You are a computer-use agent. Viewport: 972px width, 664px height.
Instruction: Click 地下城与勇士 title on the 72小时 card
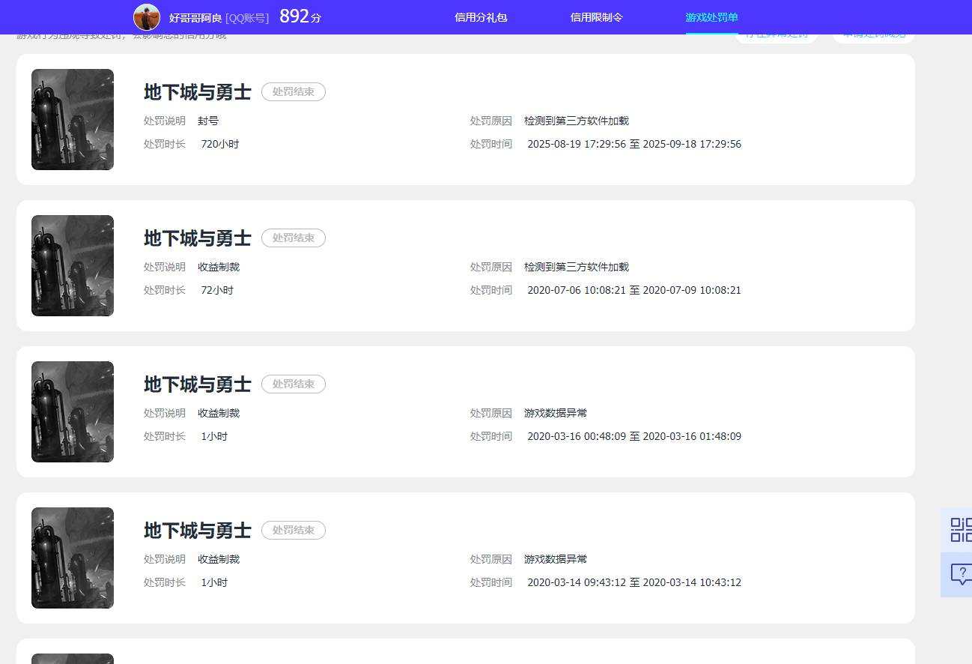pyautogui.click(x=197, y=238)
